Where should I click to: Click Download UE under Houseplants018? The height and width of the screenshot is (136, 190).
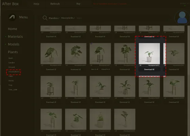tap(174, 37)
